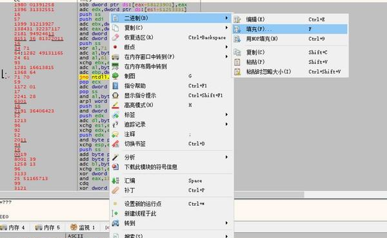Select bytes 2191 36406423

[x=34, y=111]
